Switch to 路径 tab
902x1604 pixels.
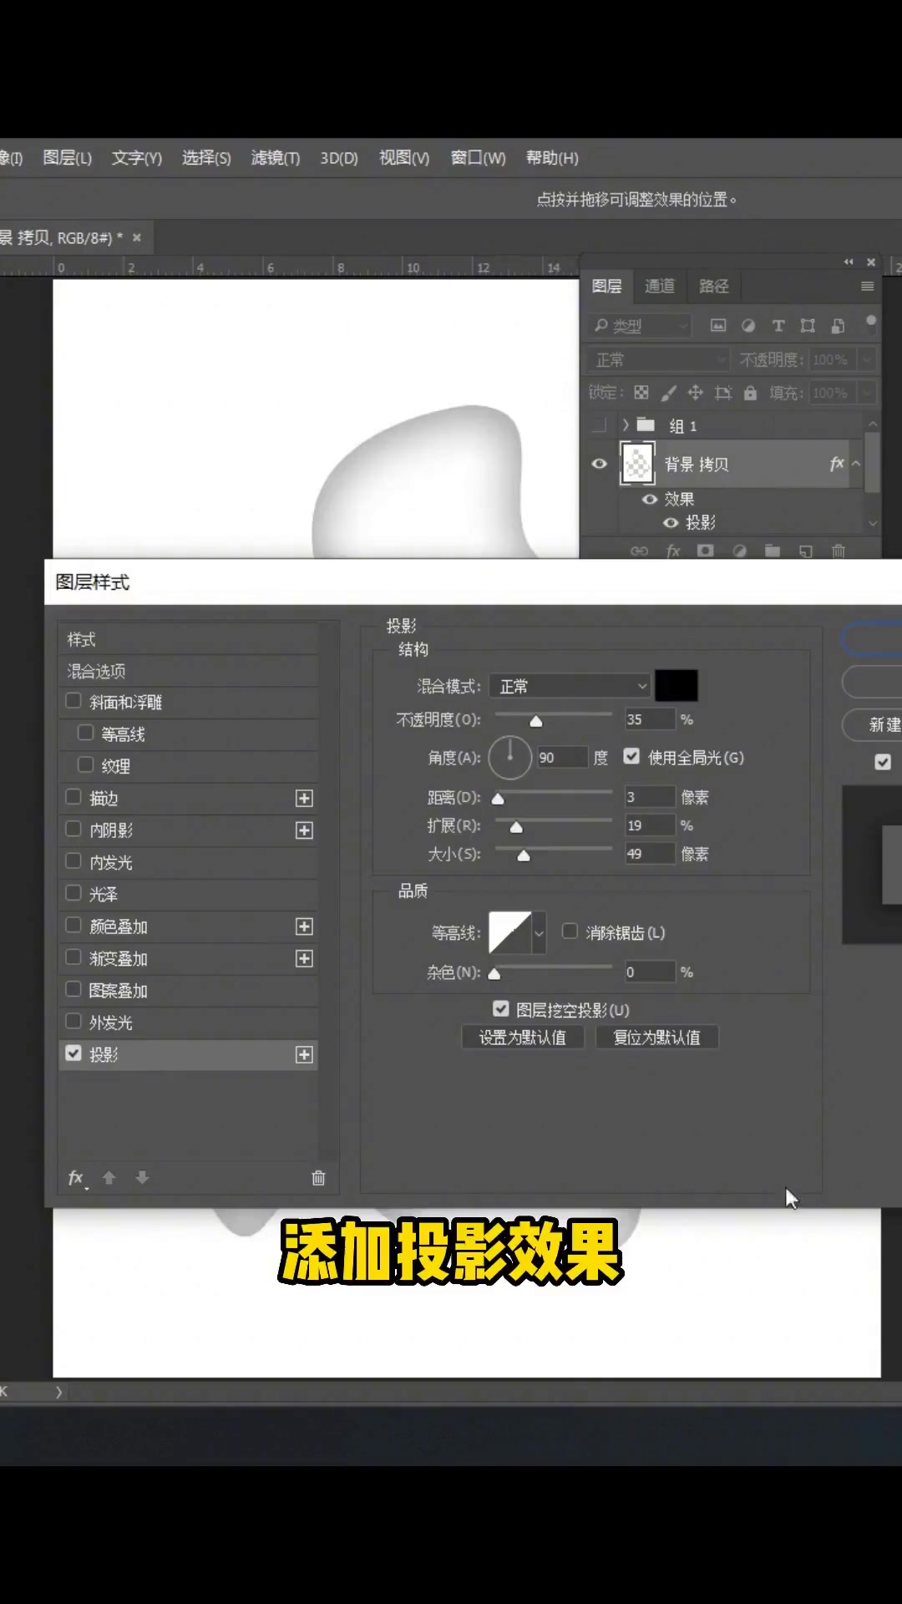pyautogui.click(x=713, y=287)
